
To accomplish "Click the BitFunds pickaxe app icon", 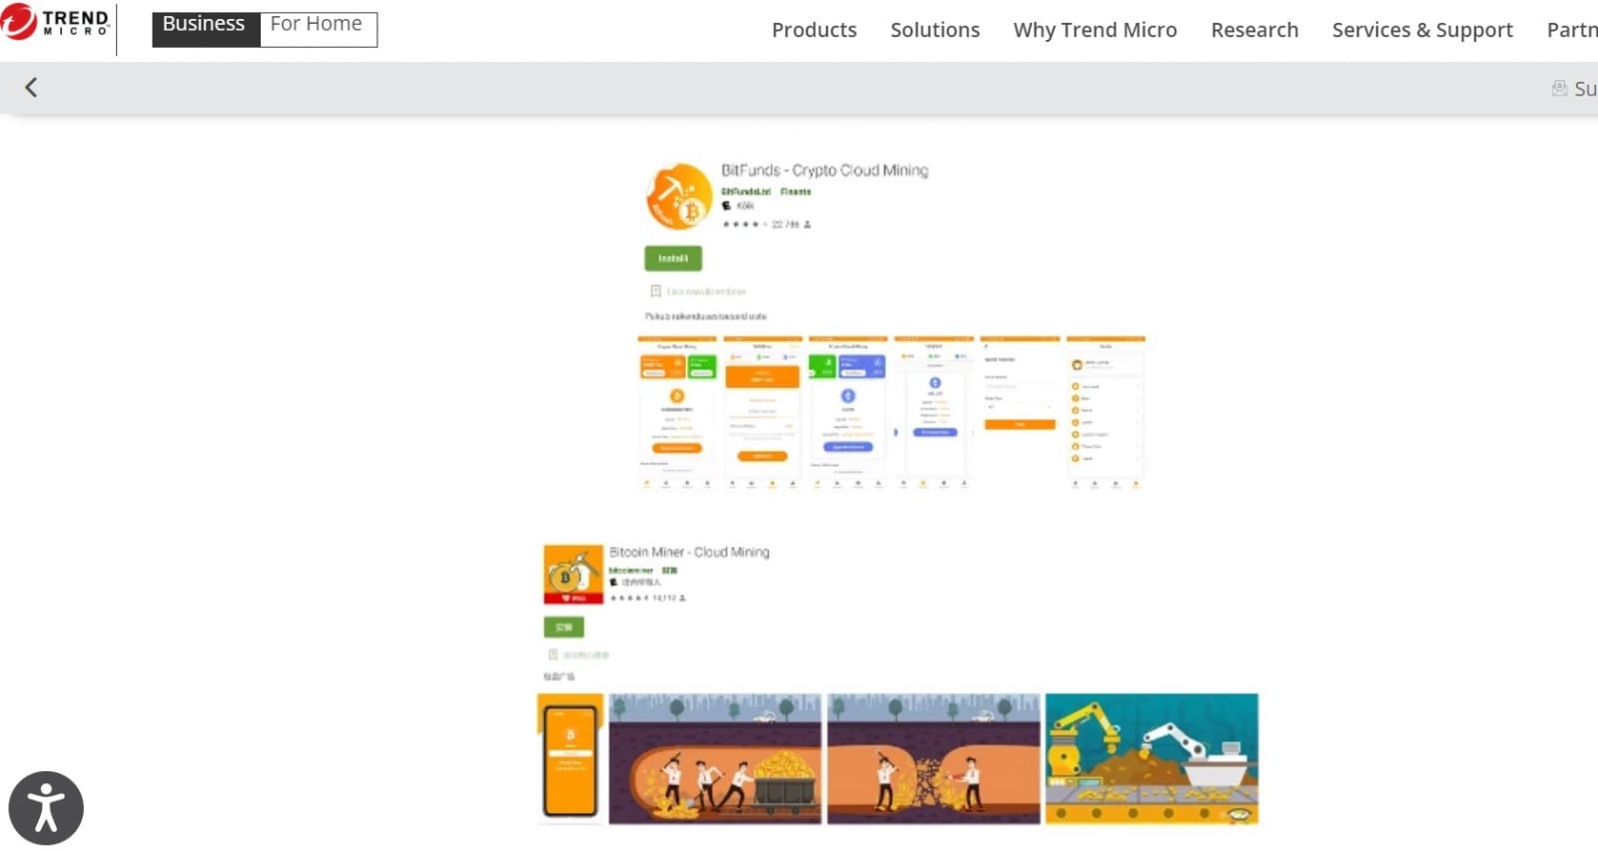I will 679,197.
